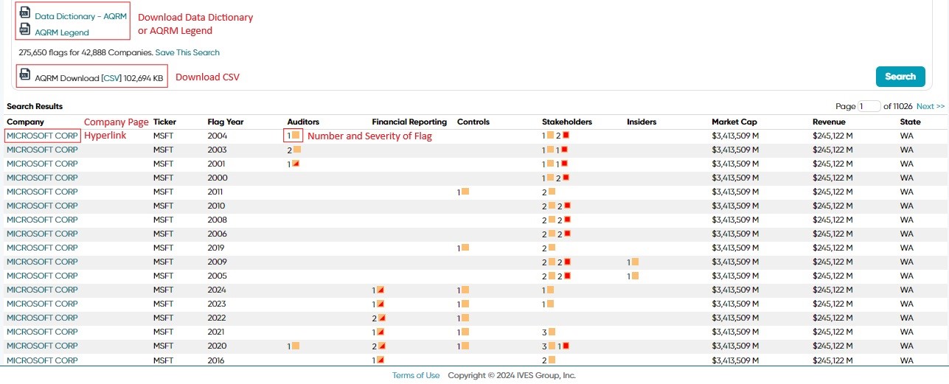Click the Page number input field
The height and width of the screenshot is (384, 949).
click(869, 106)
